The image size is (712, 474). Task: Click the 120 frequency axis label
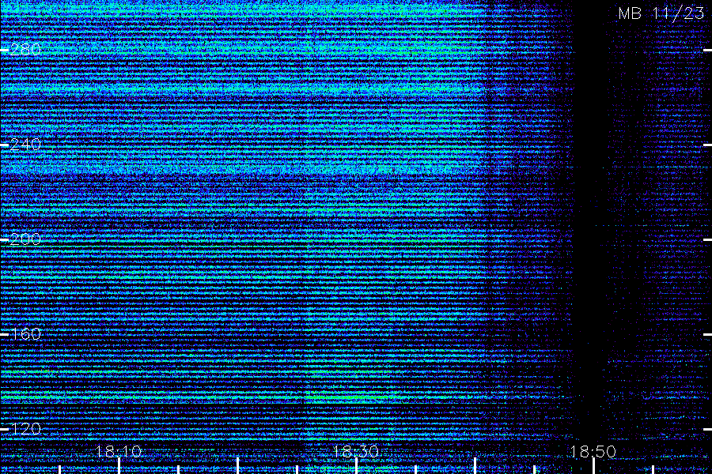[x=25, y=429]
